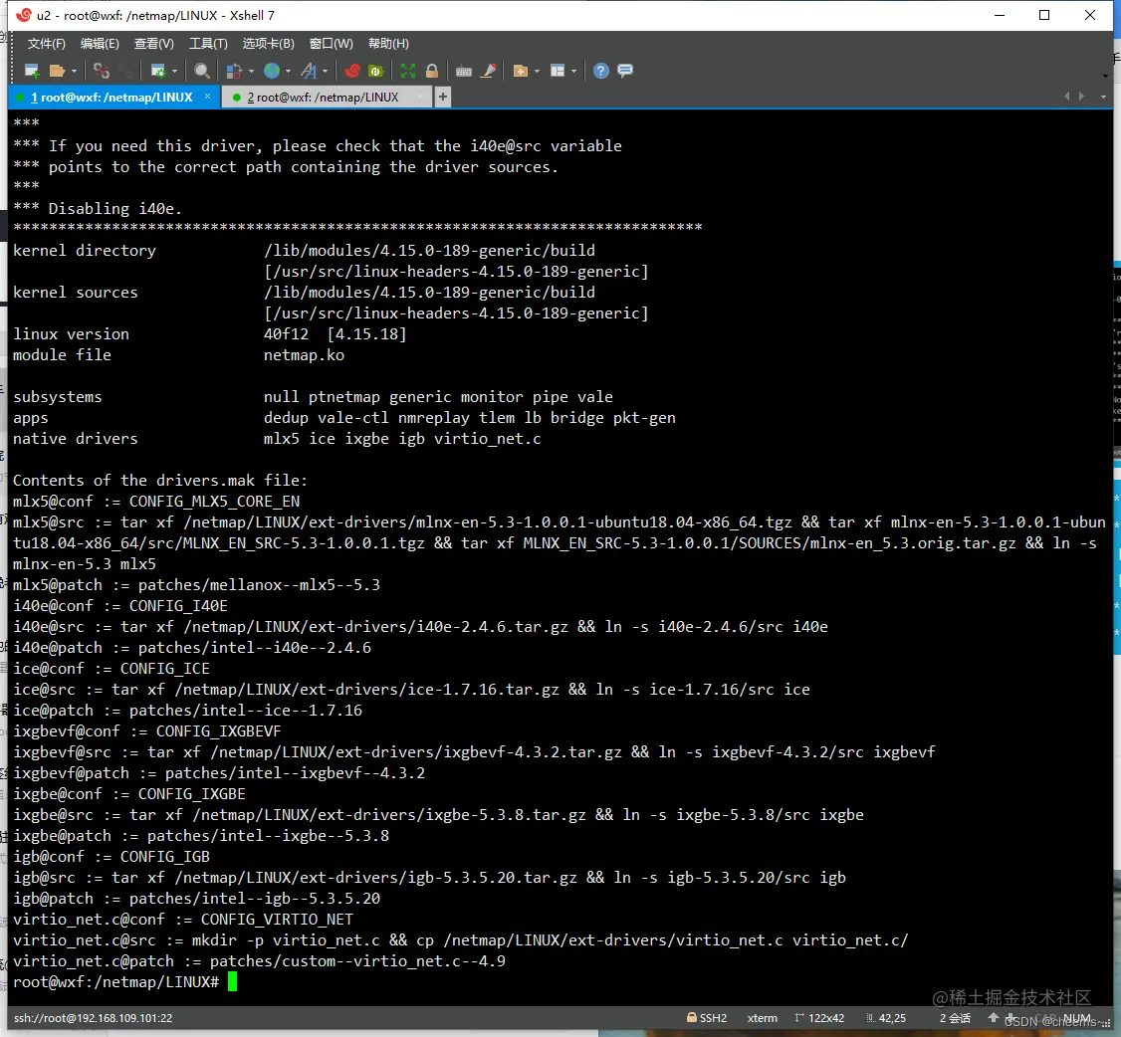Open the 帮助(H) menu
Image resolution: width=1121 pixels, height=1037 pixels.
click(388, 44)
